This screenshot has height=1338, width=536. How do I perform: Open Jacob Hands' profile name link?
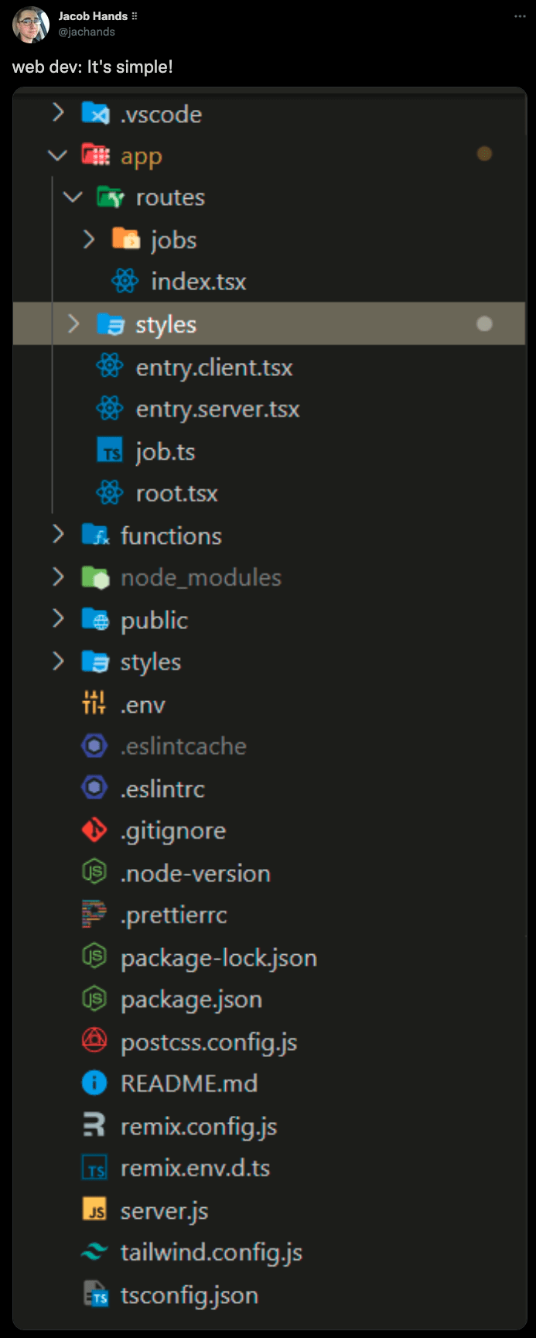click(x=93, y=16)
